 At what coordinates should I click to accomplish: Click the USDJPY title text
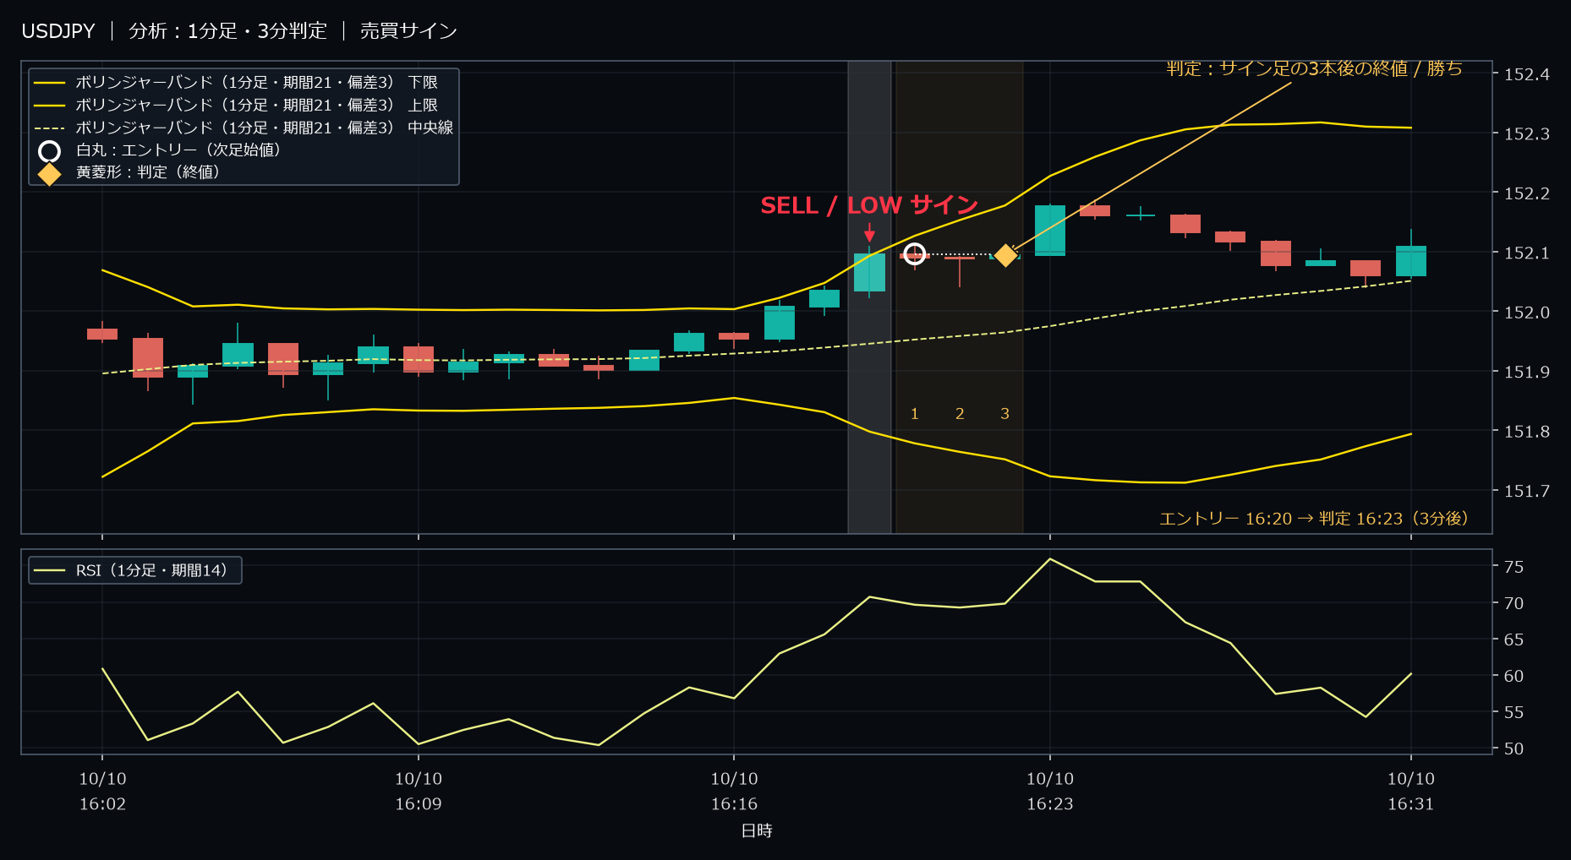pyautogui.click(x=58, y=31)
